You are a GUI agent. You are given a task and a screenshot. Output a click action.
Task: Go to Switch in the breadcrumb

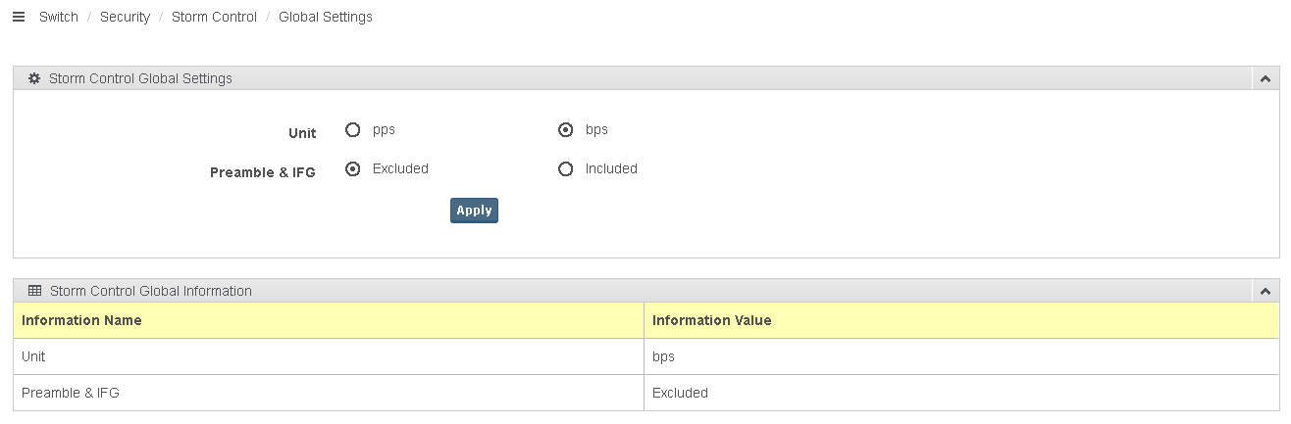point(59,17)
